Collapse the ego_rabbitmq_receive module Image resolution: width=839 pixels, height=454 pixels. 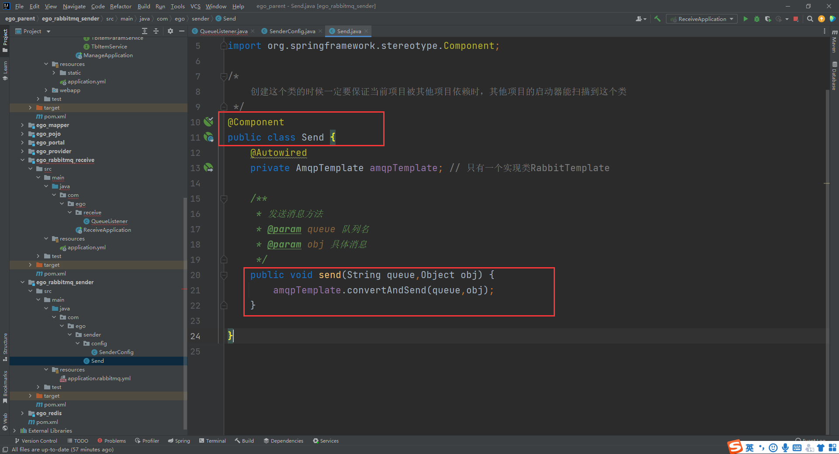click(x=22, y=160)
